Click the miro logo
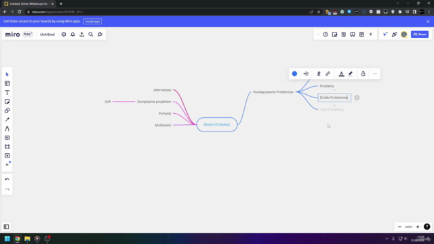The image size is (434, 244). (x=12, y=35)
